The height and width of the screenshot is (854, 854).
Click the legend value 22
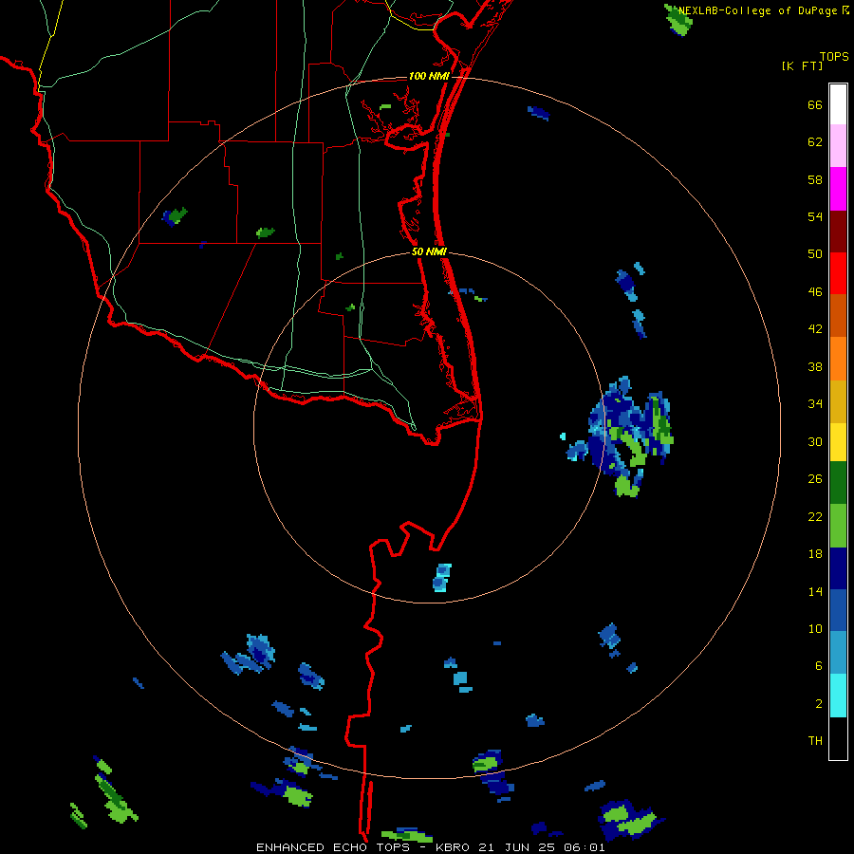click(815, 516)
